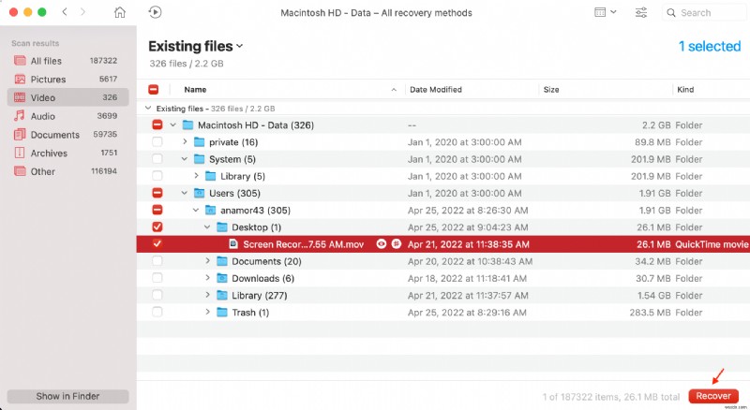Open the Existing files dropdown heading
This screenshot has width=750, height=410.
coord(196,47)
